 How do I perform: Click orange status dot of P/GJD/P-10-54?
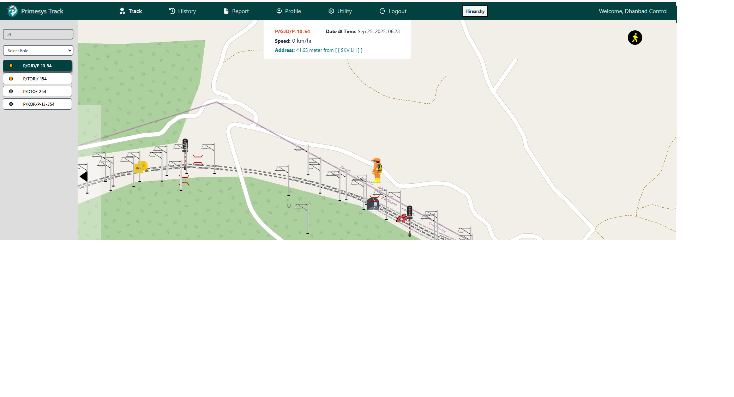(11, 66)
